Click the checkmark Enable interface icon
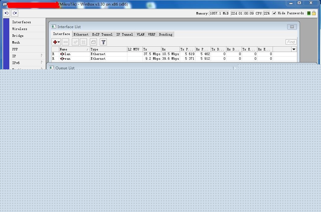 pyautogui.click(x=75, y=42)
